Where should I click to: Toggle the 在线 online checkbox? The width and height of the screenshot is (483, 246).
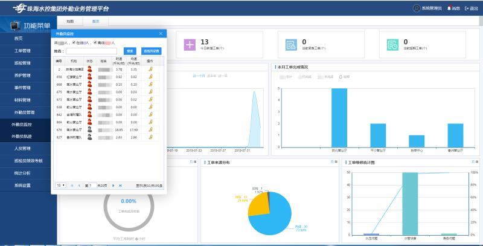coord(74,43)
